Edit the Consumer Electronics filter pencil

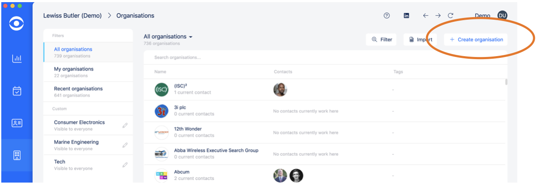point(125,126)
